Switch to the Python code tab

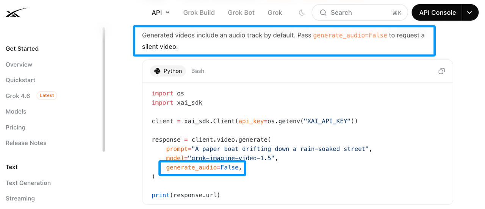pyautogui.click(x=168, y=71)
